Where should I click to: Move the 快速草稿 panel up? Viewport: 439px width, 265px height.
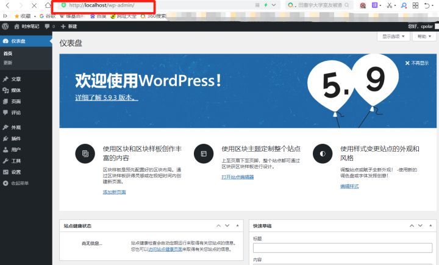tap(412, 225)
